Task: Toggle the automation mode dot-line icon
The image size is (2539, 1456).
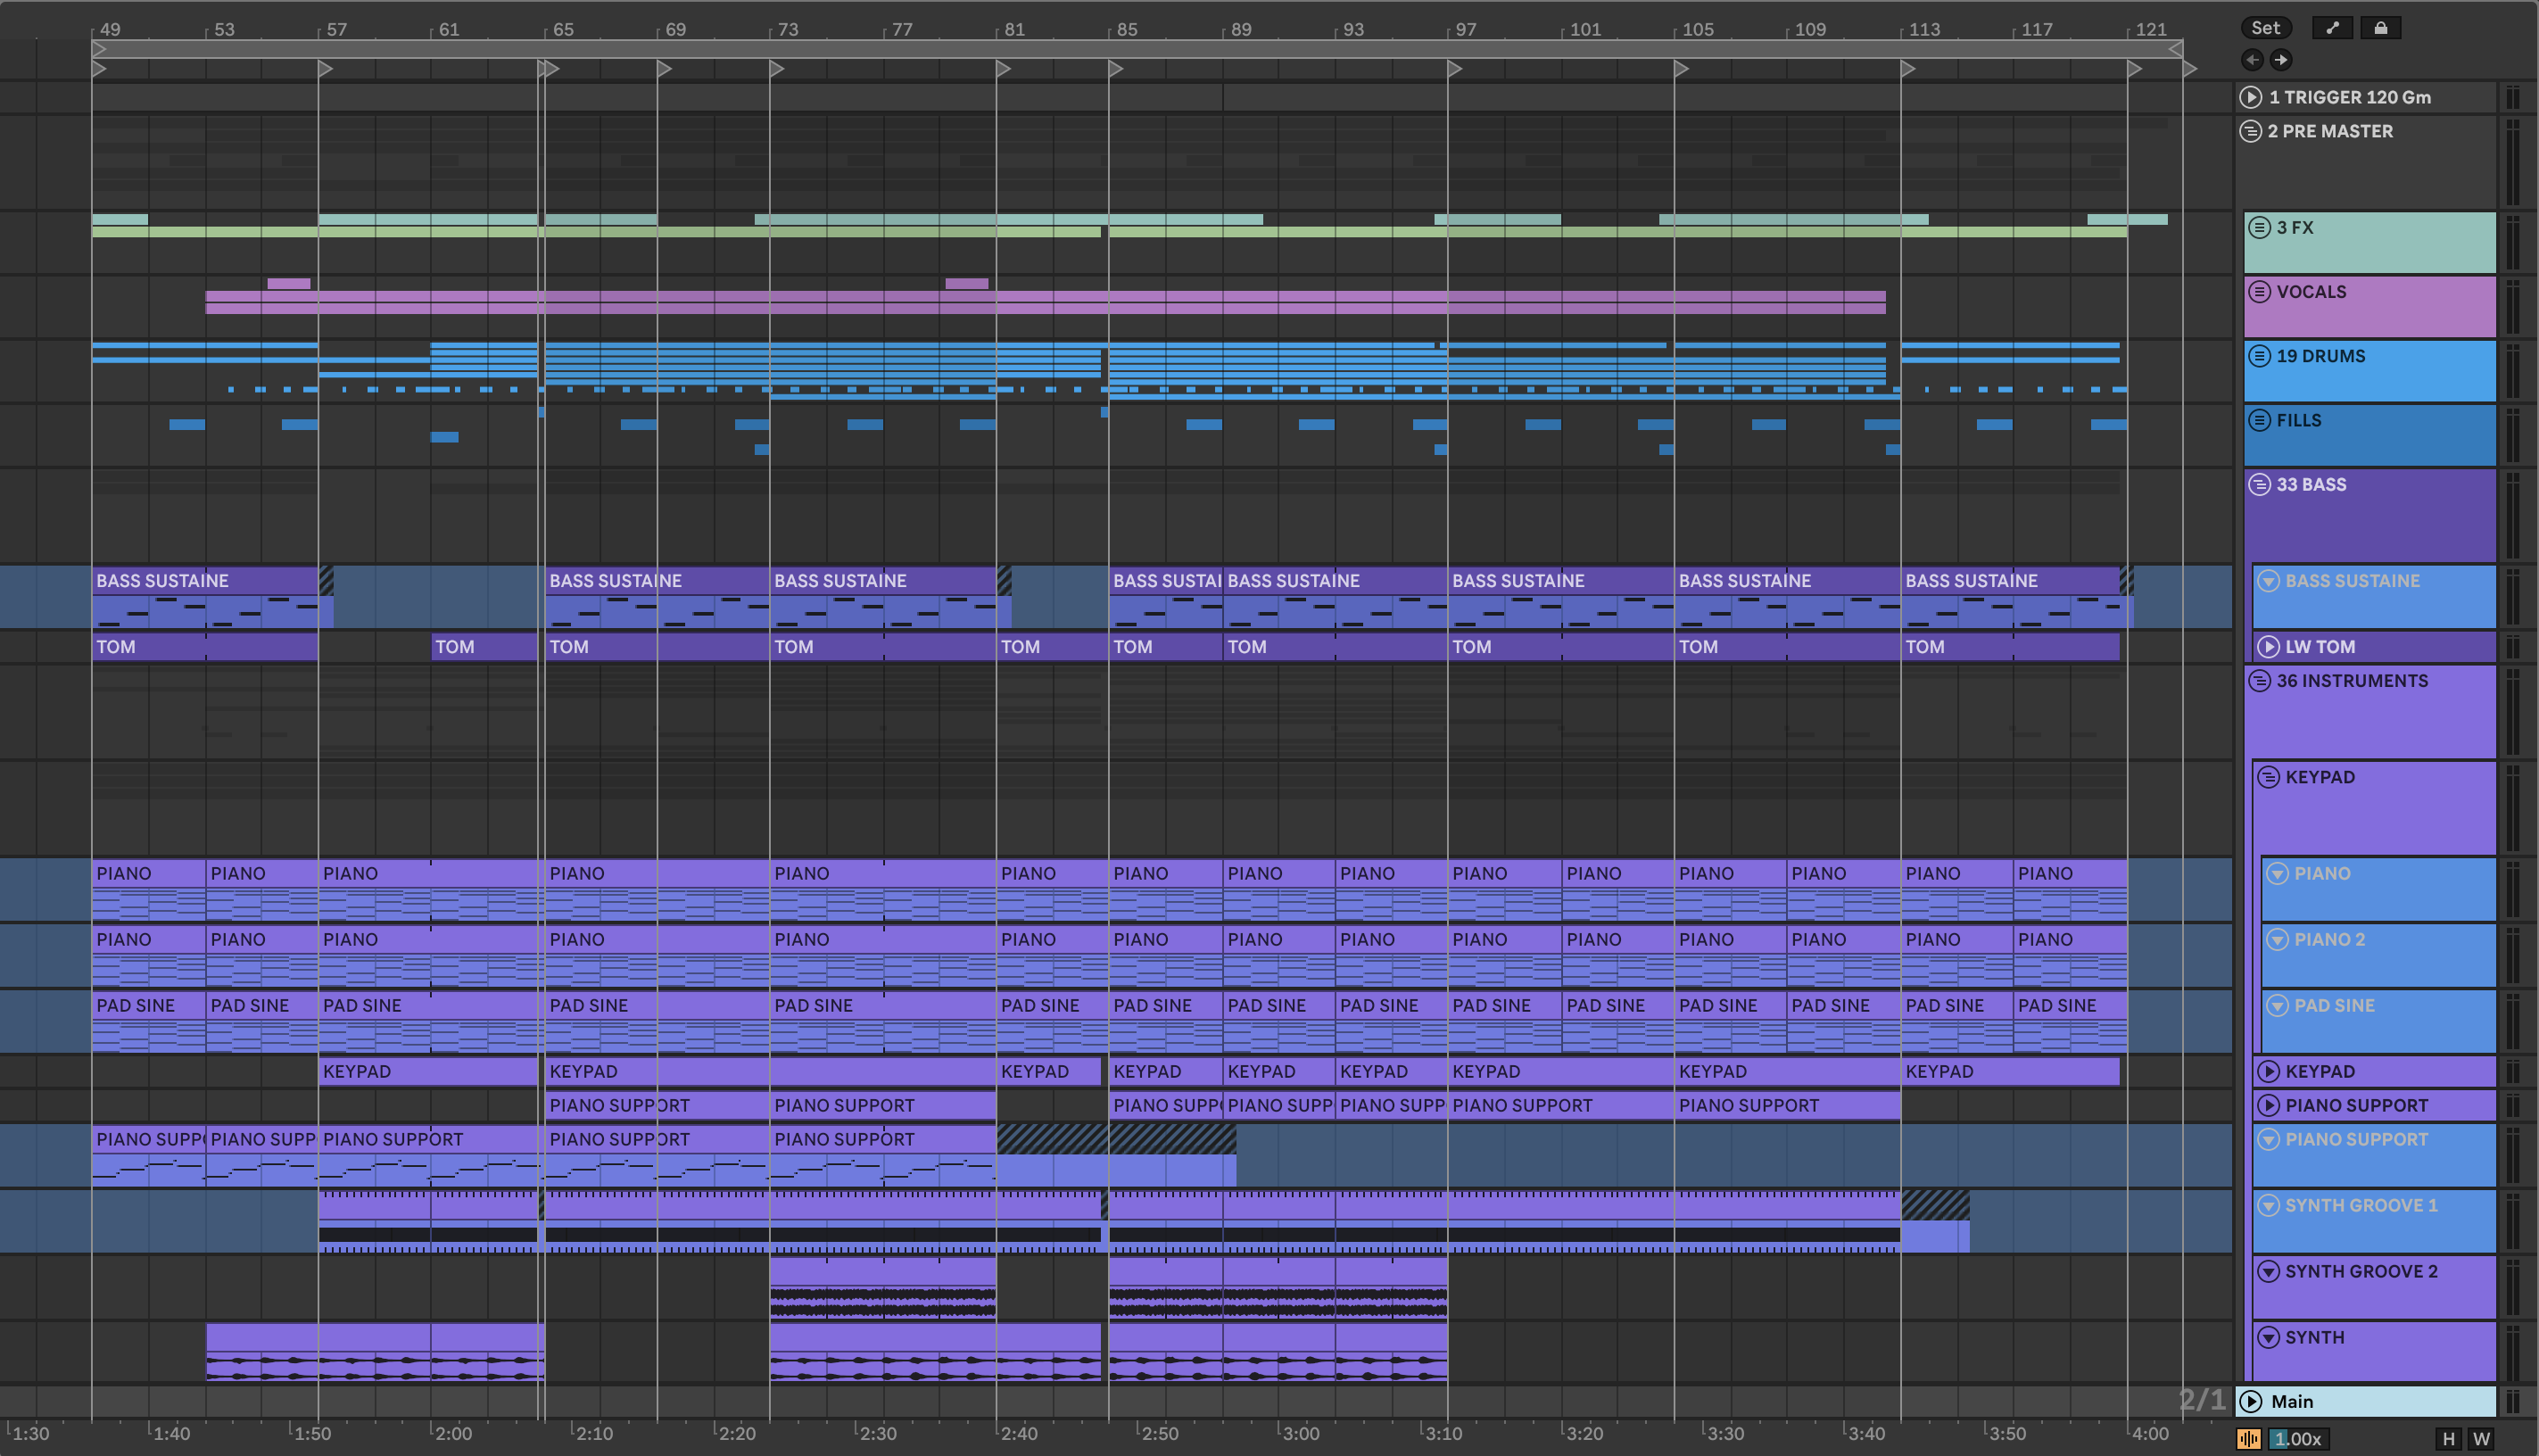Action: (x=2332, y=28)
